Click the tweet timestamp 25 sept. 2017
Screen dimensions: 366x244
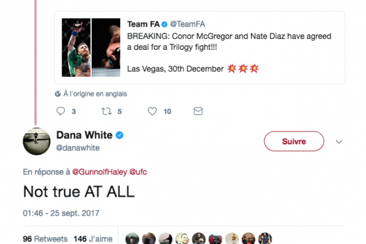pyautogui.click(x=61, y=213)
